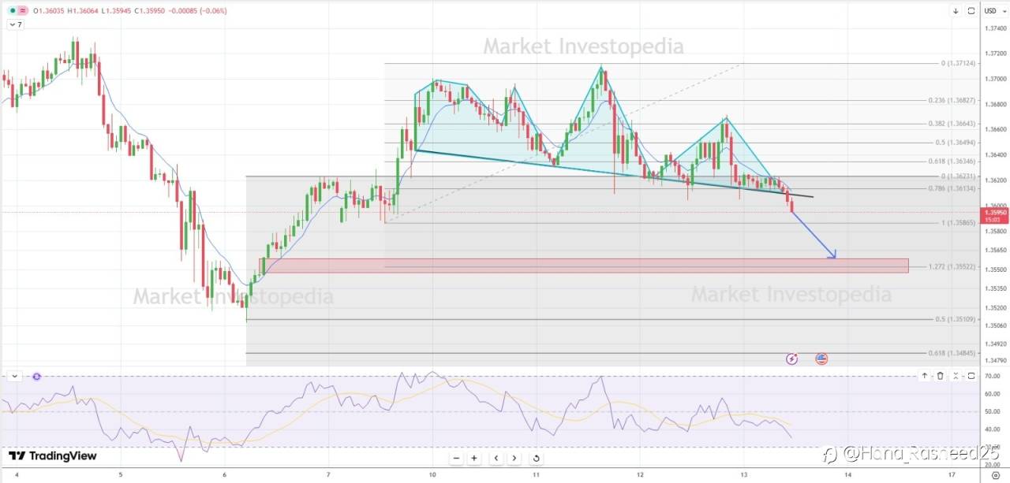Move the RSI pane up
1010x483 pixels.
tap(924, 376)
